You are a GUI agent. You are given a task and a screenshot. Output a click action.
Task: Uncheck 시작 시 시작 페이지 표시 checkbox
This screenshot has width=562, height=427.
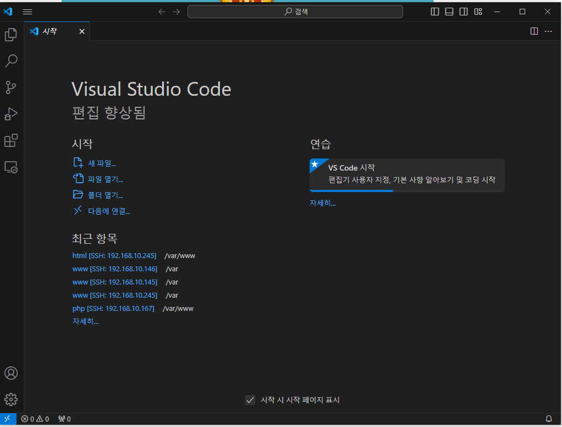pos(250,399)
